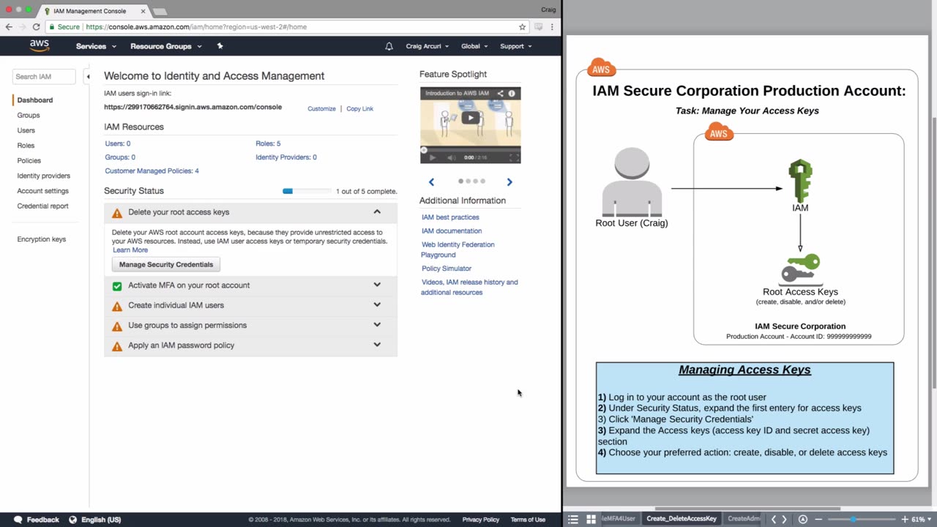This screenshot has height=527, width=937.
Task: Close the IAM Management Console browser tab
Action: pos(143,11)
